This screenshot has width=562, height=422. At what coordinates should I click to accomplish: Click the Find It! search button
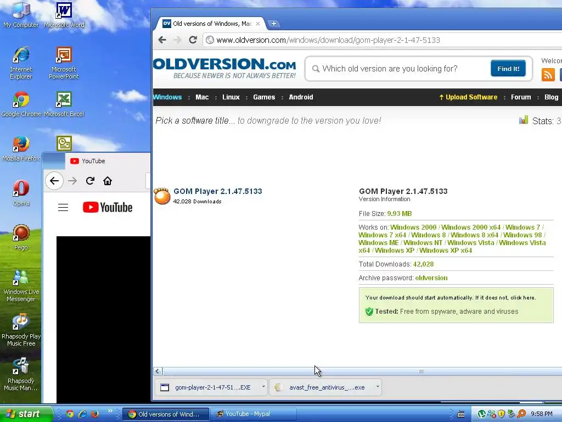tap(508, 69)
